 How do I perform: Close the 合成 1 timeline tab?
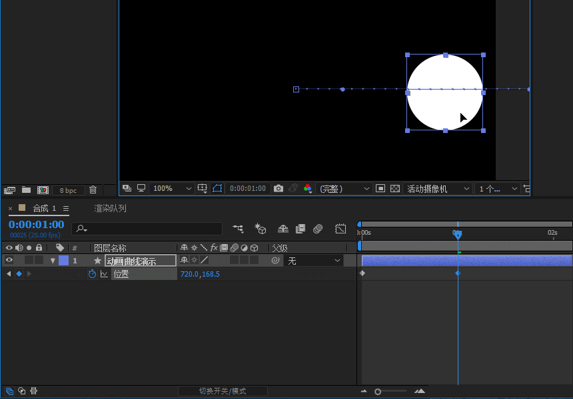click(x=10, y=208)
